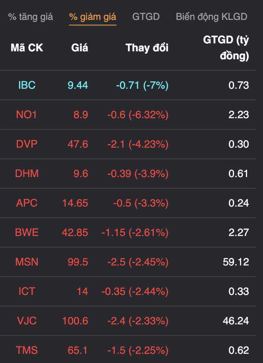This screenshot has height=363, width=263.
Task: Click the Thay đổi column header
Action: click(147, 48)
